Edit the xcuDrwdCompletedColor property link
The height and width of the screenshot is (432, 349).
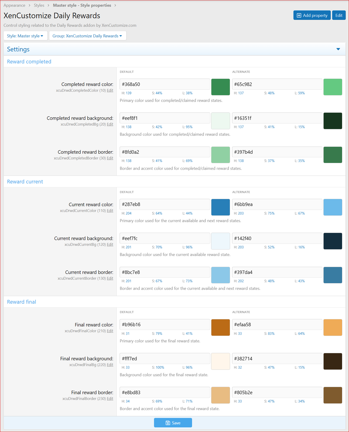point(110,90)
